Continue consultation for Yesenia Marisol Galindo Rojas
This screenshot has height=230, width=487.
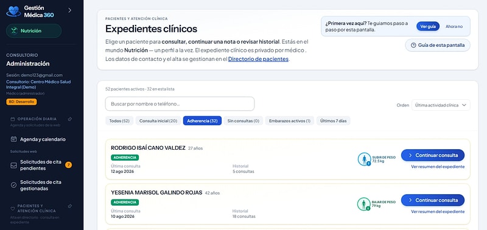pos(433,200)
